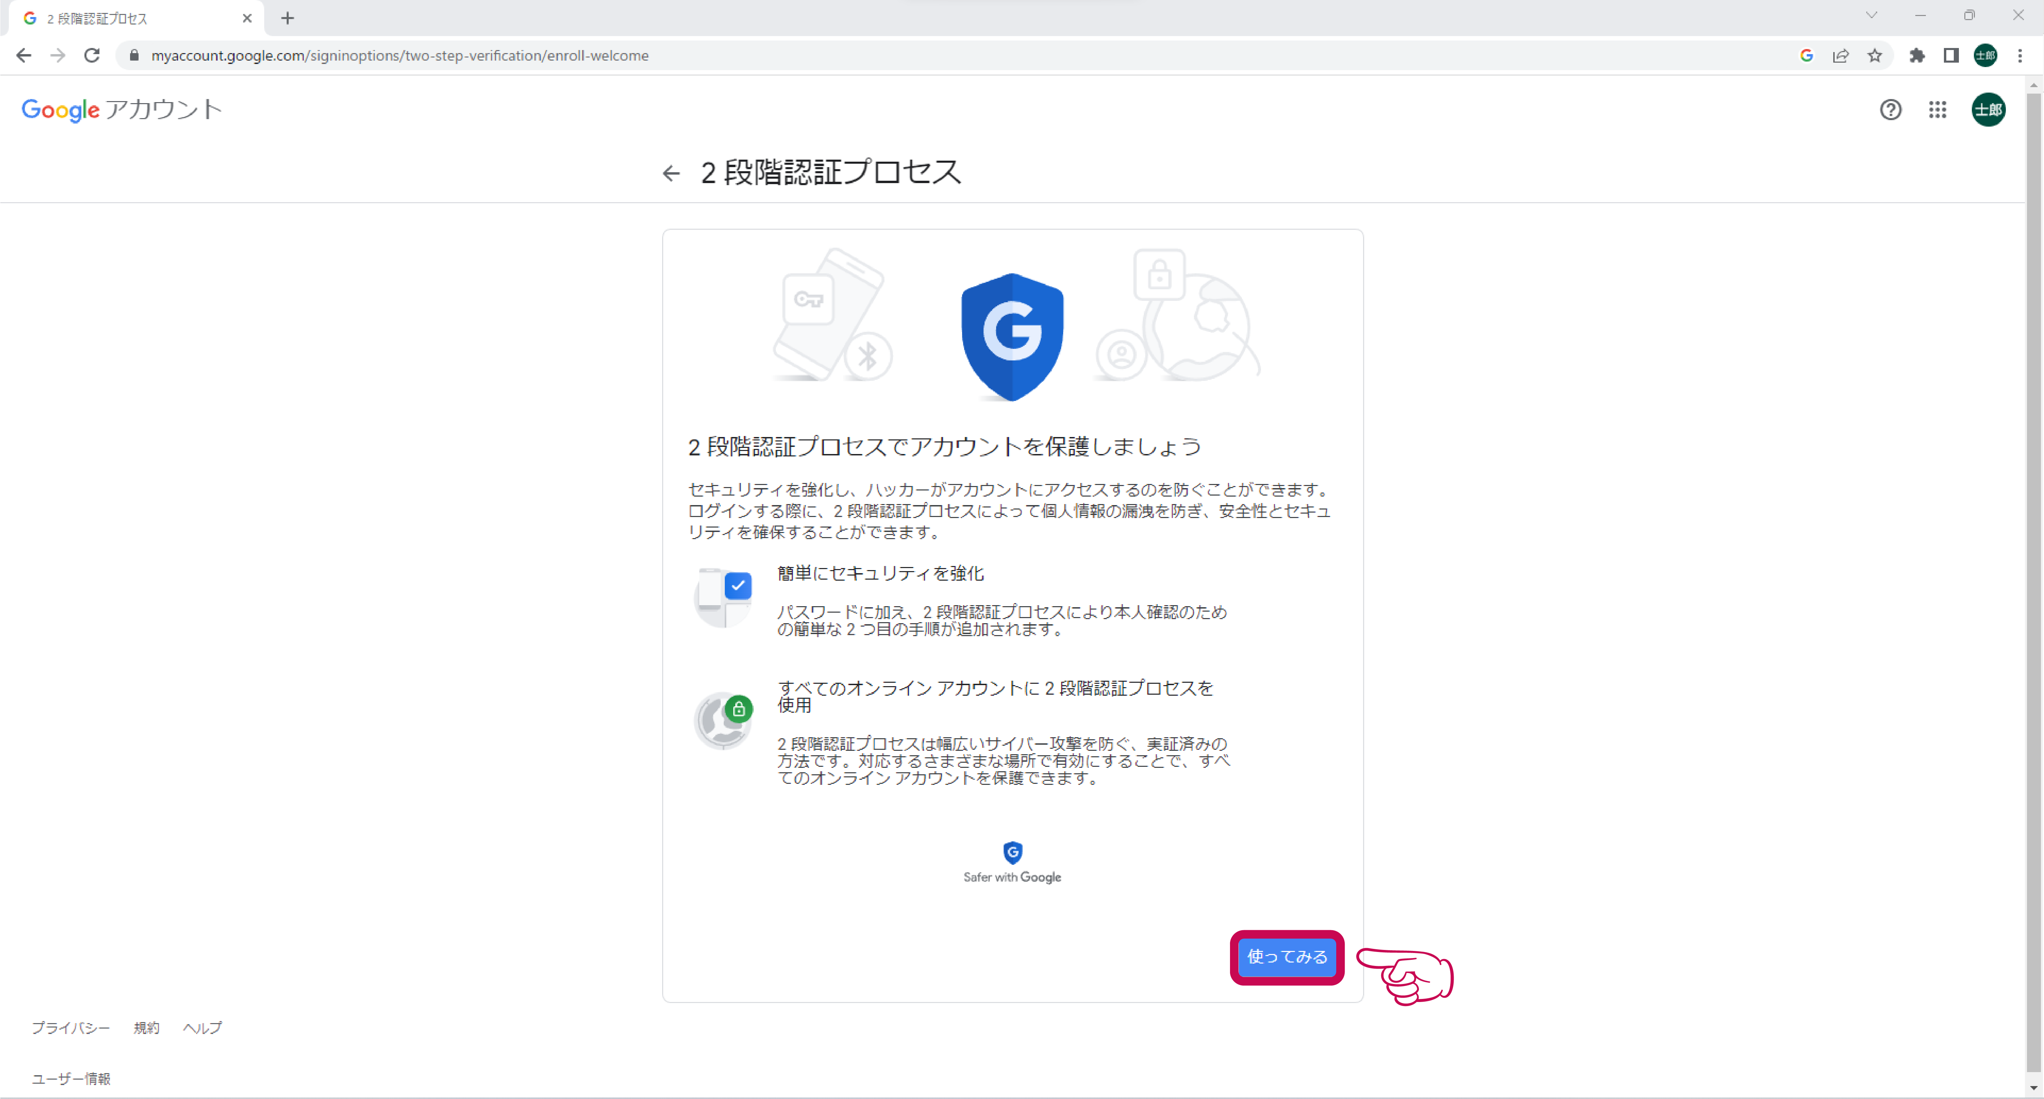Screen dimensions: 2044x1099
Task: Open the Chrome three-dot menu
Action: pos(2020,55)
